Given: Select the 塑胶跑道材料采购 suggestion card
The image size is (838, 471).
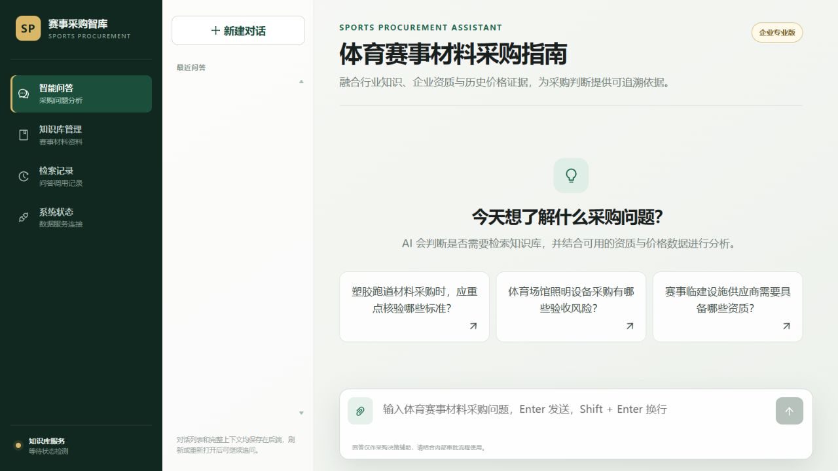Looking at the screenshot, I should pyautogui.click(x=414, y=307).
